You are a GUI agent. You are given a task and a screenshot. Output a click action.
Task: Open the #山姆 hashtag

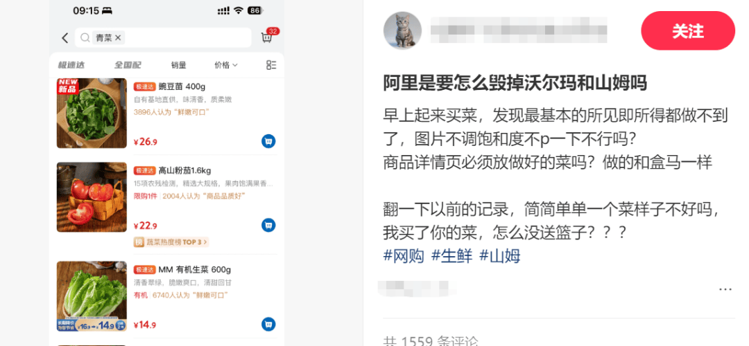click(499, 256)
